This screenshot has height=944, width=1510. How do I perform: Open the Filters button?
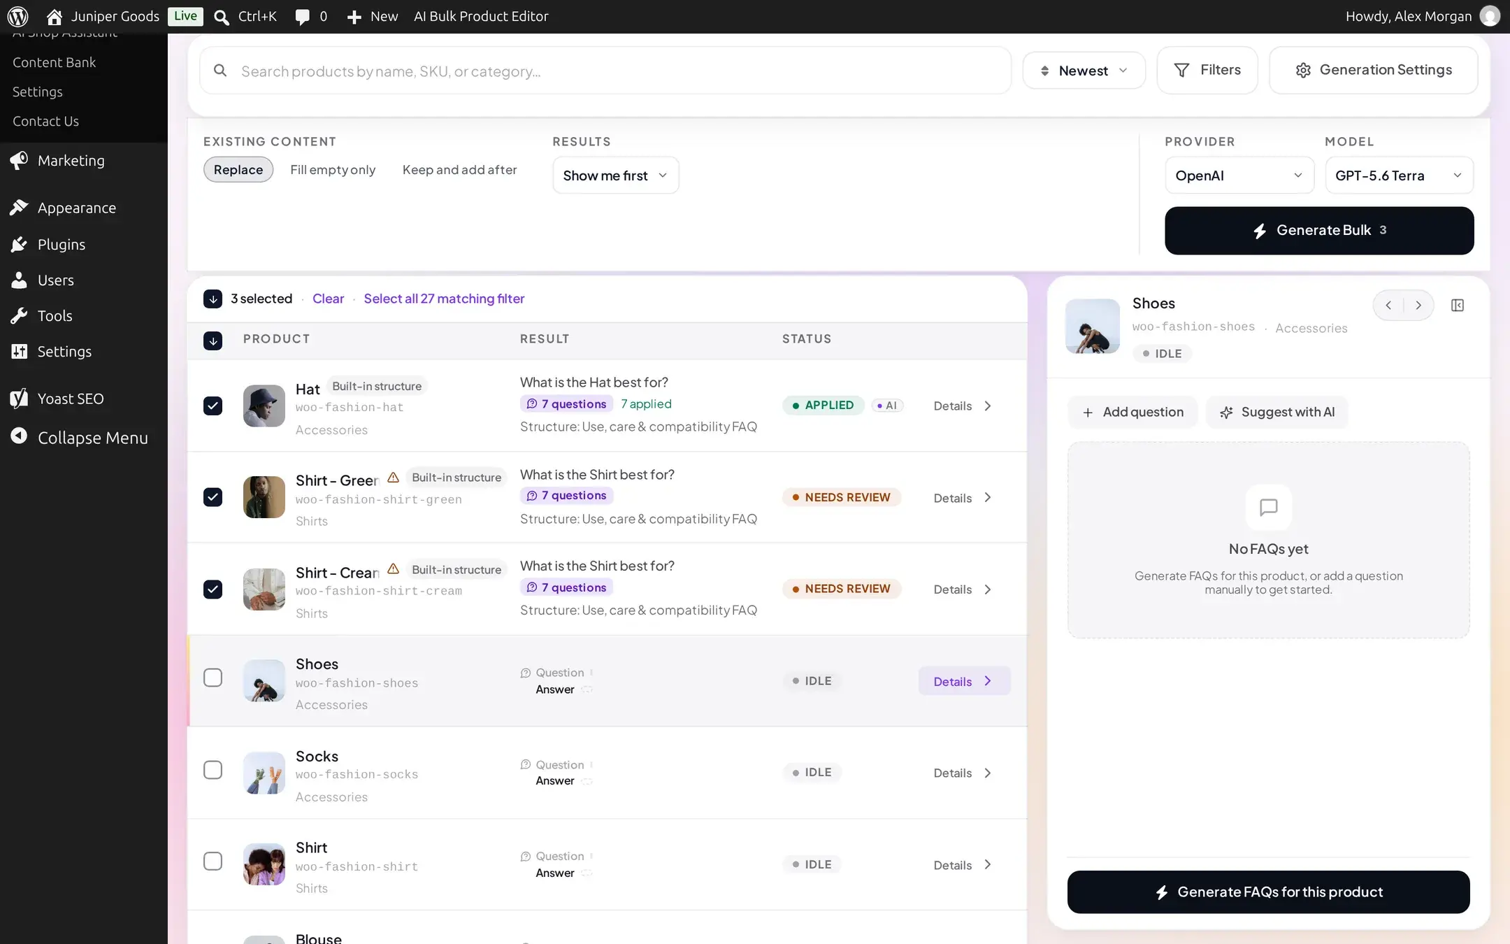pyautogui.click(x=1207, y=70)
